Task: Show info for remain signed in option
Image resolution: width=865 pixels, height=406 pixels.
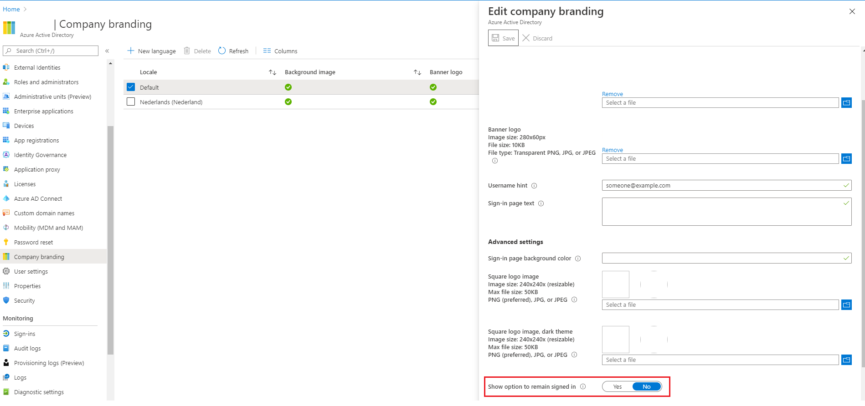Action: pos(583,386)
